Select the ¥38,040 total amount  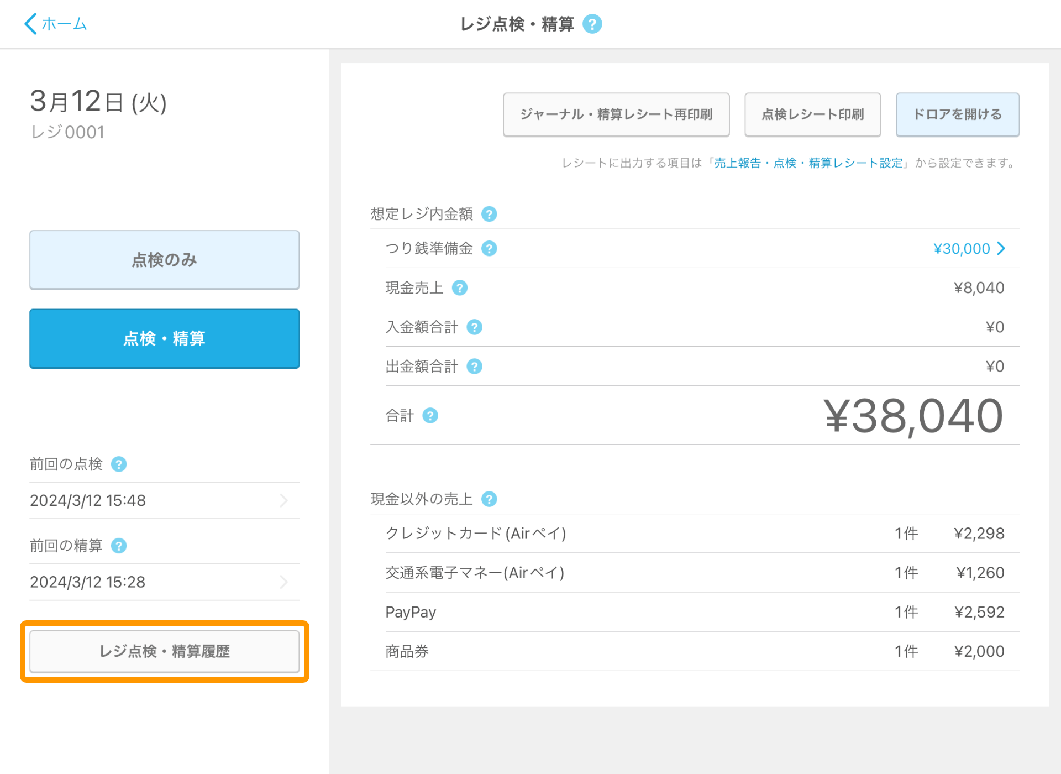[914, 416]
